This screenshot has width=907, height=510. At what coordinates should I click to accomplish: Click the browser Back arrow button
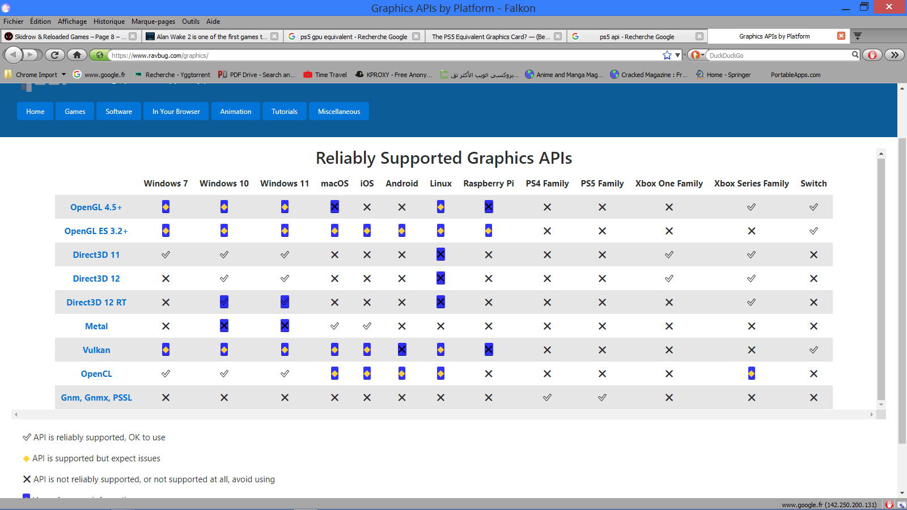(x=13, y=55)
